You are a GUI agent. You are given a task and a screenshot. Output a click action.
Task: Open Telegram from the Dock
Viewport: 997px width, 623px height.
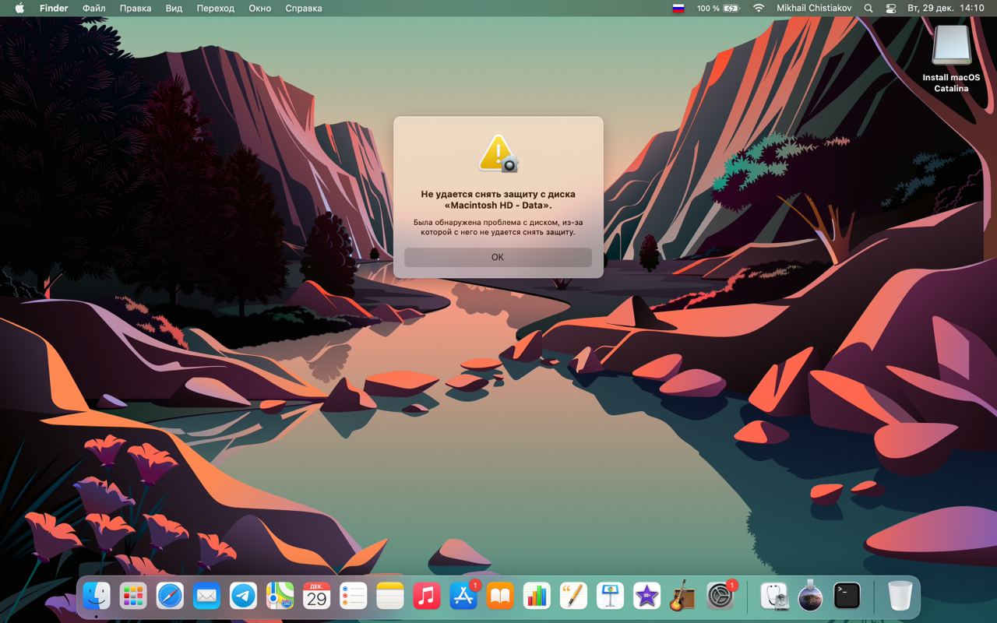[243, 597]
